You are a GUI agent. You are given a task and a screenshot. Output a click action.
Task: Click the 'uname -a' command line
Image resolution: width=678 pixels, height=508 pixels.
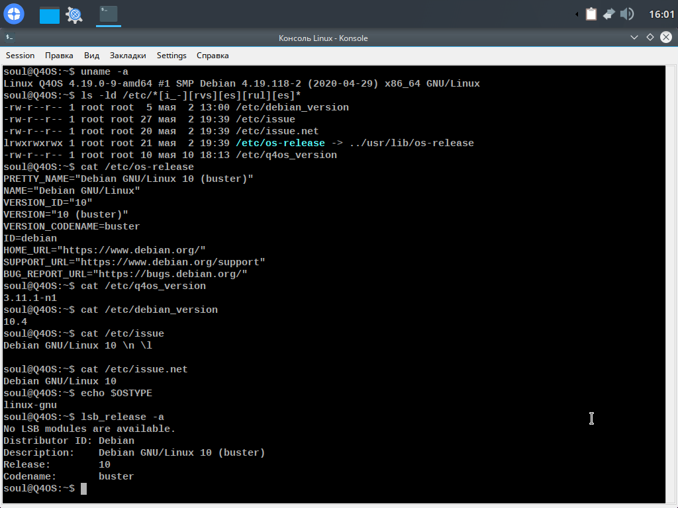66,71
